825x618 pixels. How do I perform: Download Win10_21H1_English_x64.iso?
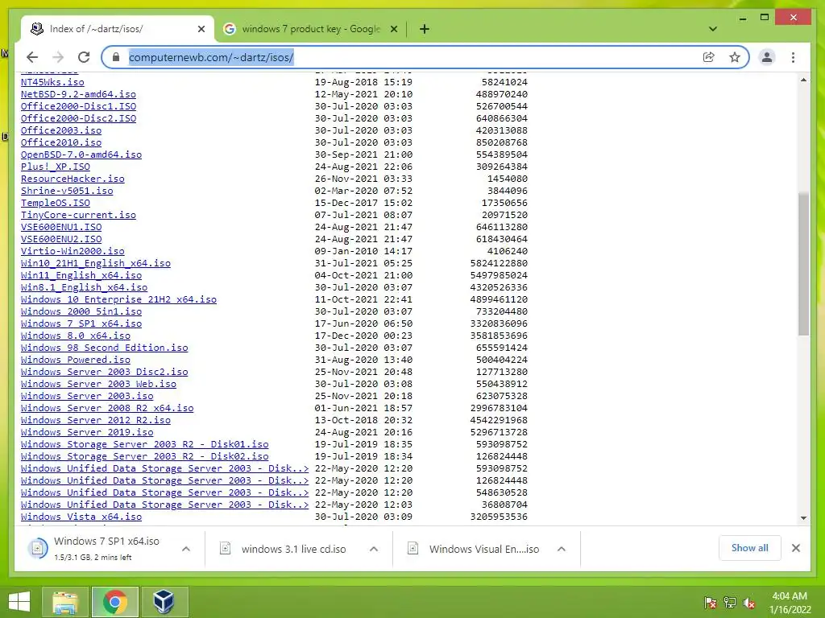click(96, 263)
